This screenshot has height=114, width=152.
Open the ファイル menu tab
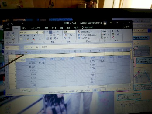click(x=8, y=29)
